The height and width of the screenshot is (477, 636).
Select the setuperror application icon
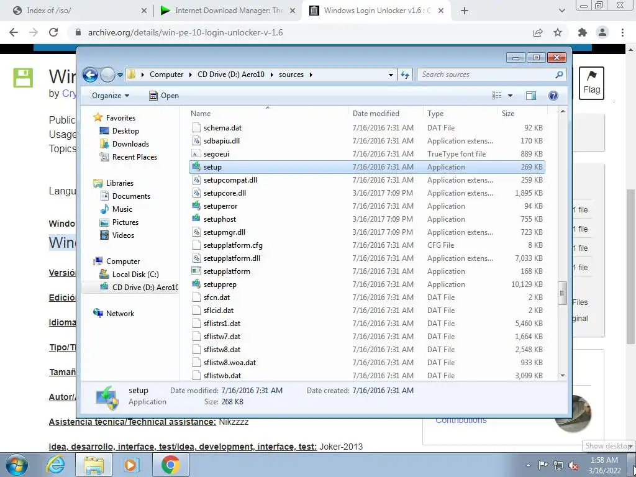[196, 206]
